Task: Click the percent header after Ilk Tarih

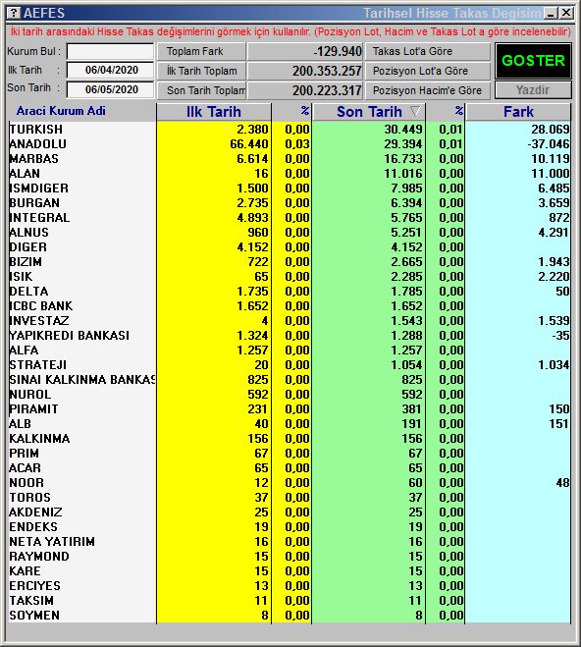Action: [291, 112]
